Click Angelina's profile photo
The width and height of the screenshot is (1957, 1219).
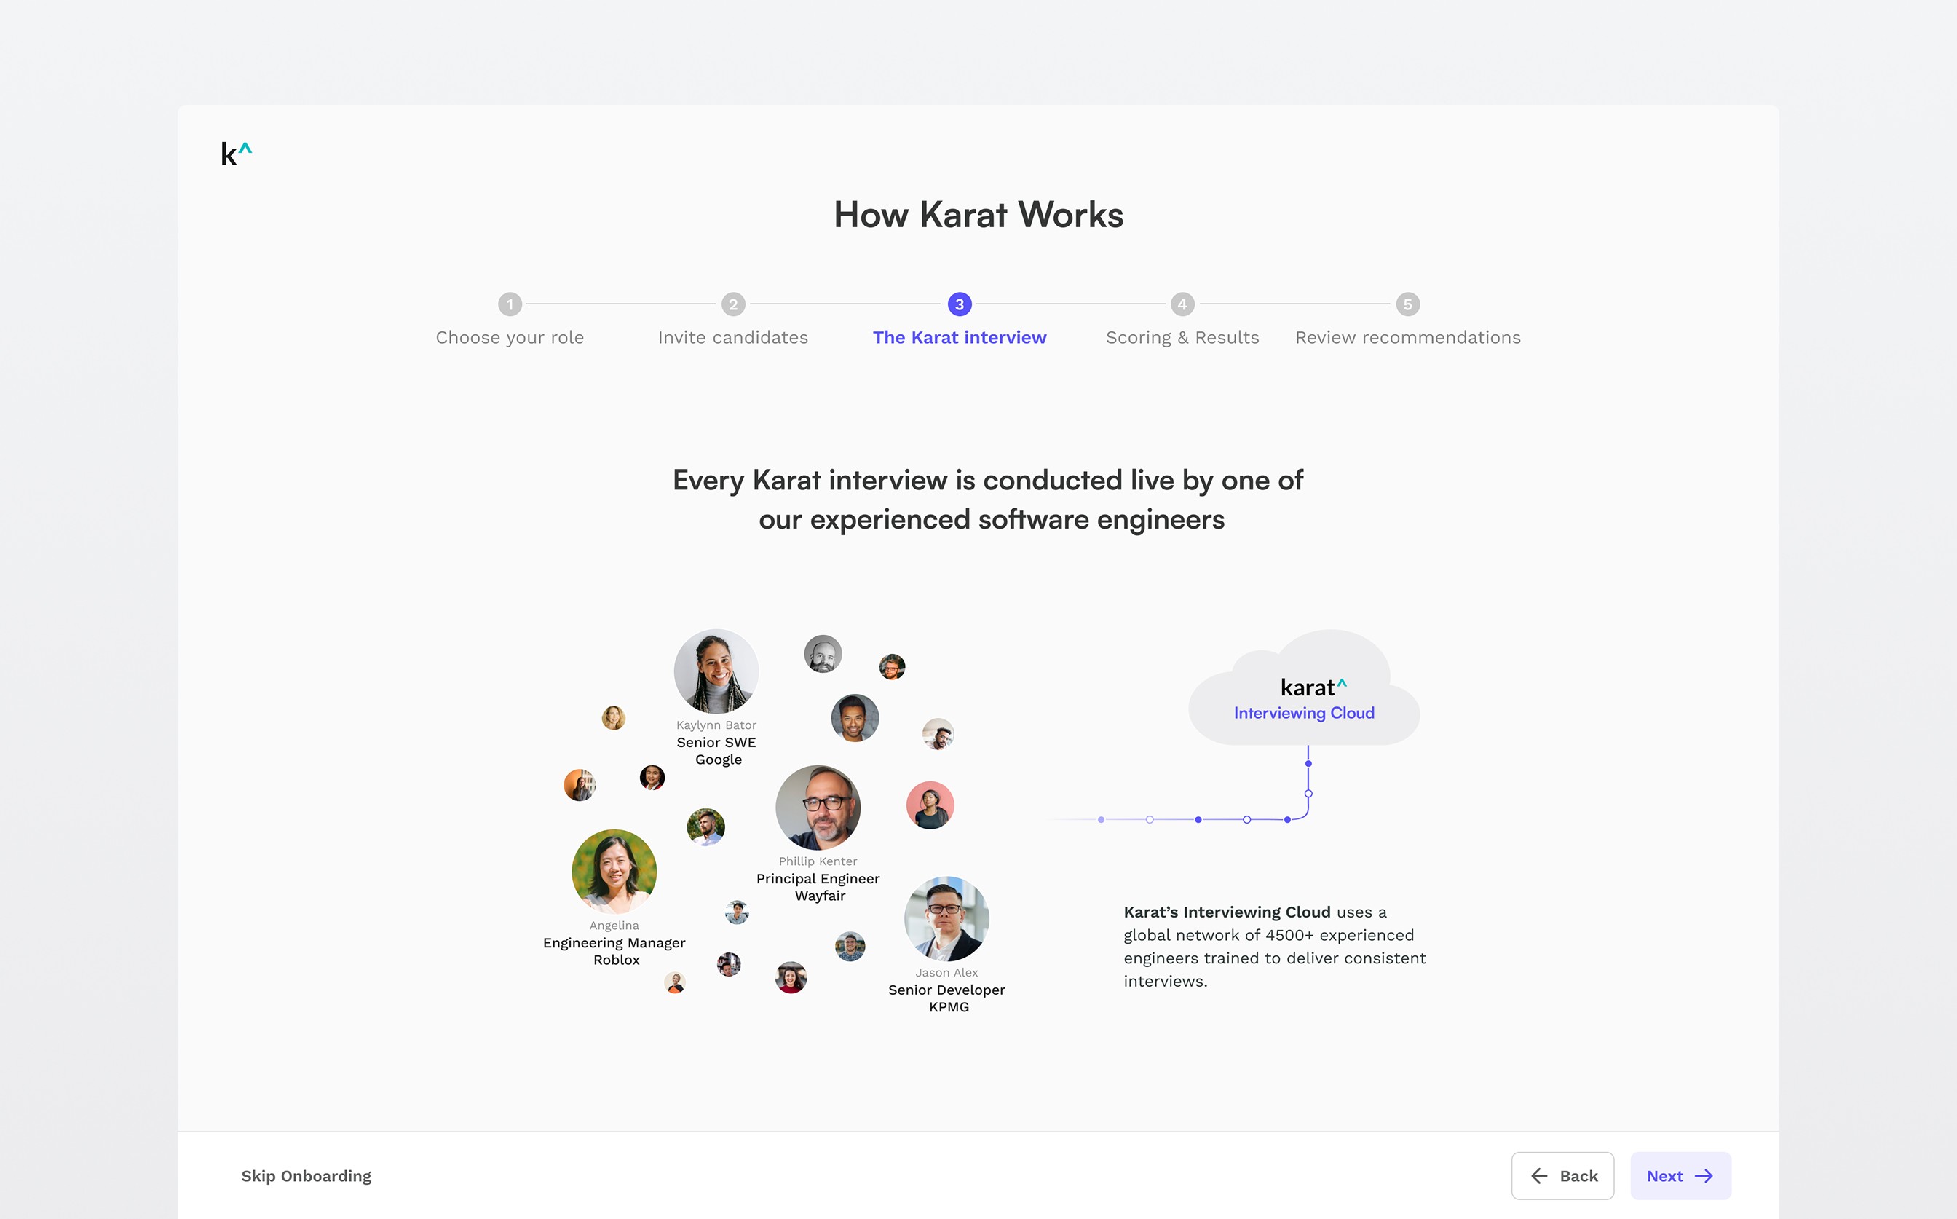coord(613,872)
